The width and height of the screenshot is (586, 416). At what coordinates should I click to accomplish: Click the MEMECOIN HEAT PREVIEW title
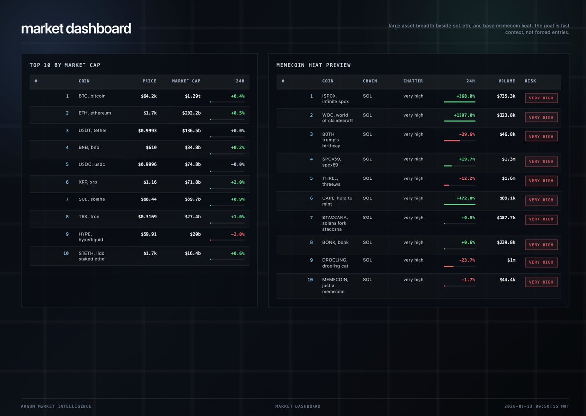[x=314, y=65]
